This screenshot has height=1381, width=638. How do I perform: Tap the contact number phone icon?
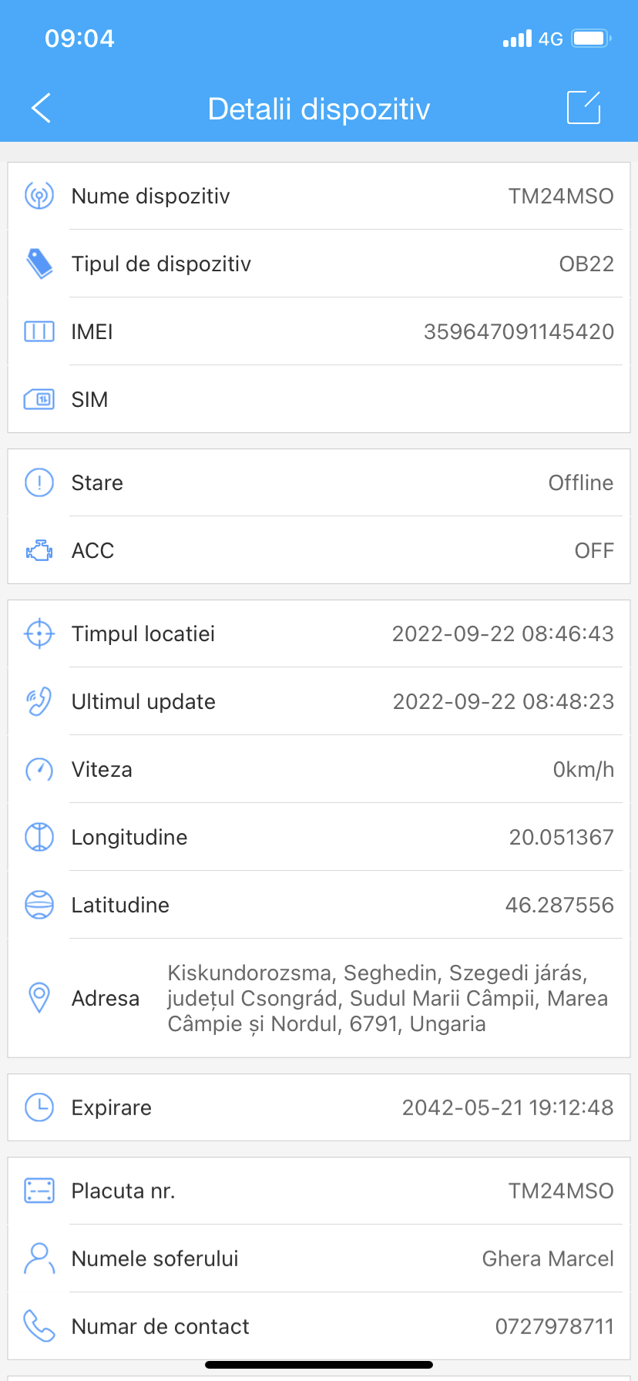39,1326
